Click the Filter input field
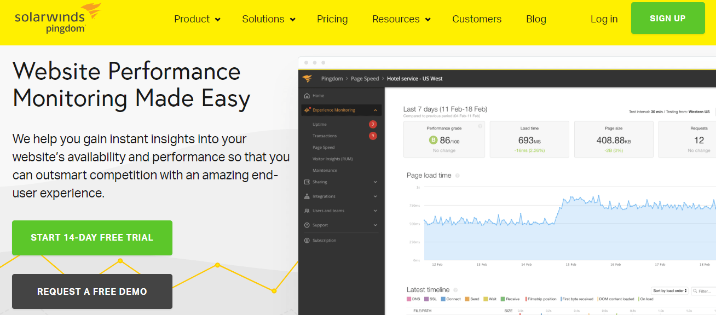This screenshot has width=716, height=315. pos(703,291)
